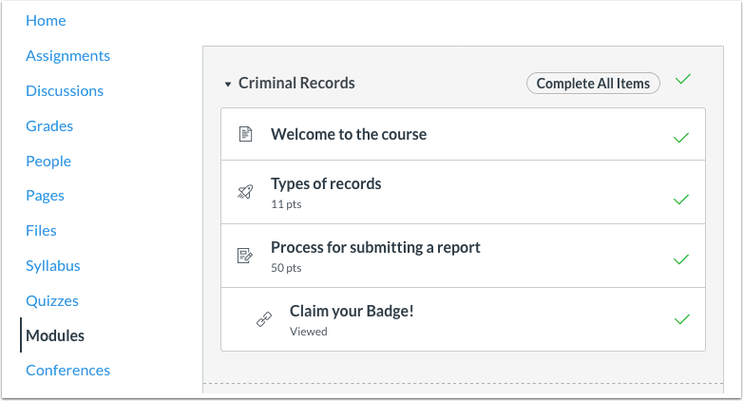Image resolution: width=743 pixels, height=401 pixels.
Task: Click green checkmark for Types of records
Action: click(681, 200)
